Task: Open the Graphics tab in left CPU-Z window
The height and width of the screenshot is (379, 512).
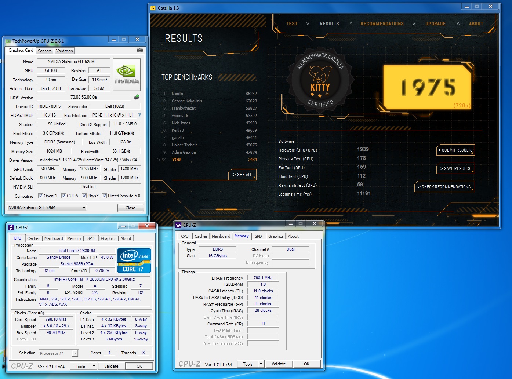Action: 109,238
